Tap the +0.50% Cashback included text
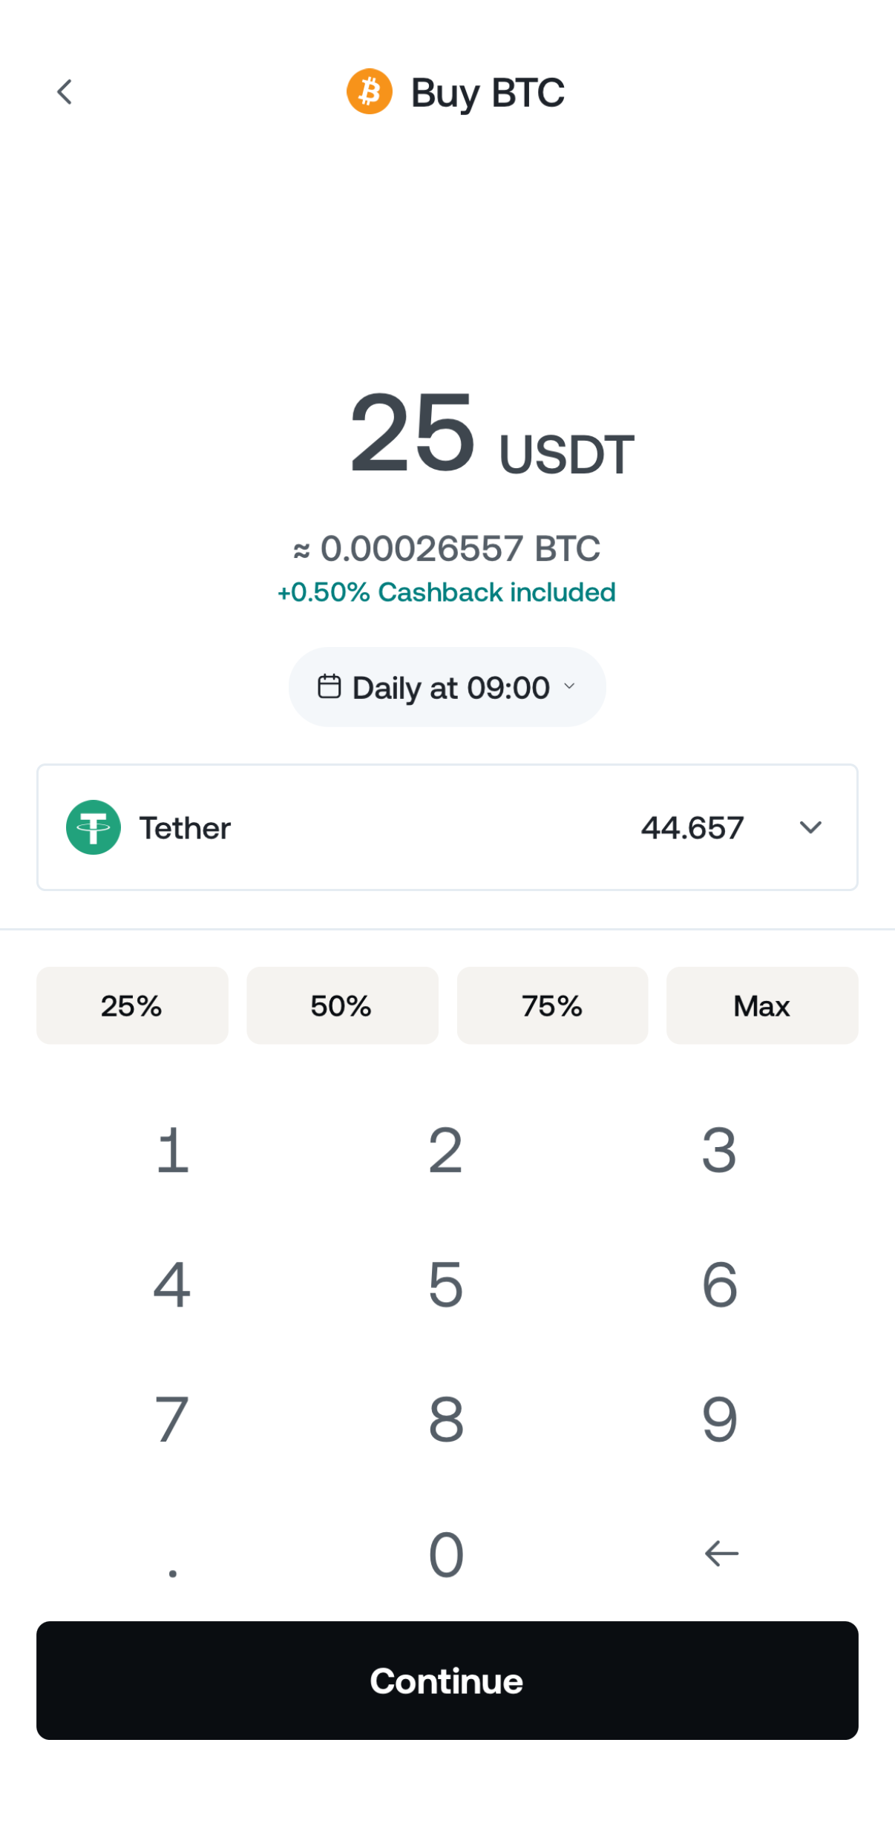 click(447, 592)
